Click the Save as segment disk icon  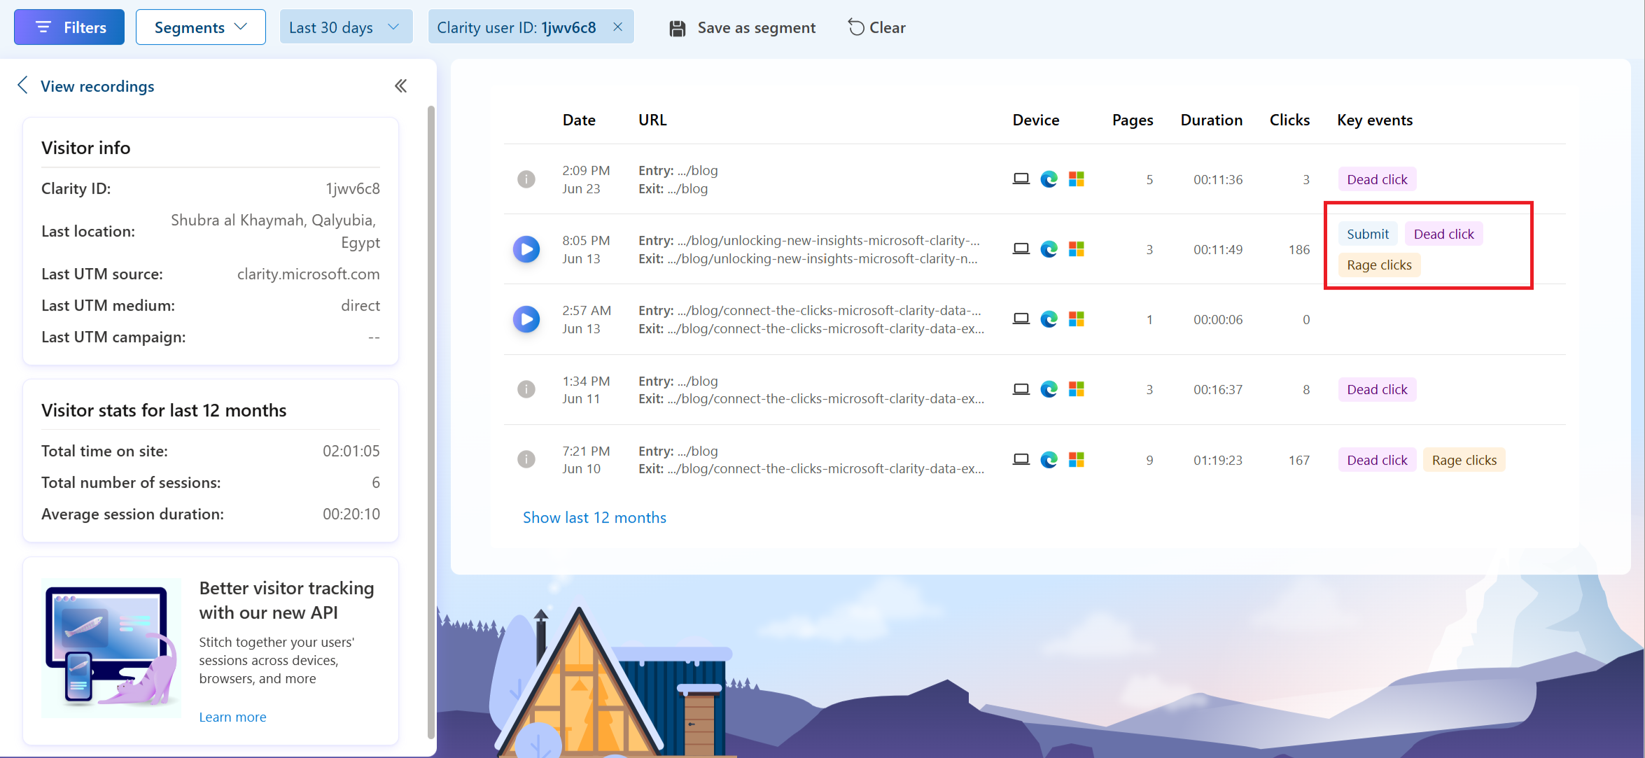click(677, 28)
